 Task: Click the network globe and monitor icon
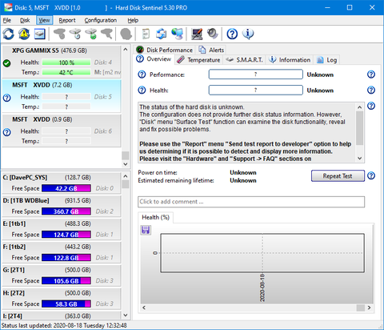coord(177,34)
